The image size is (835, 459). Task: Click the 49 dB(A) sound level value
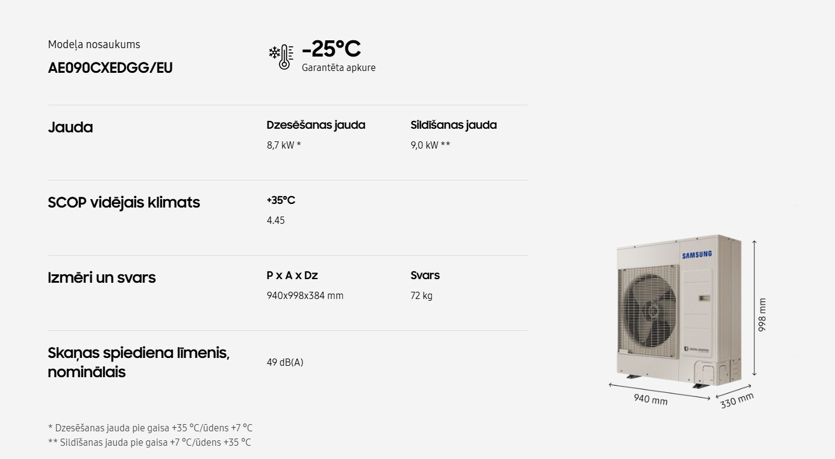pos(285,362)
